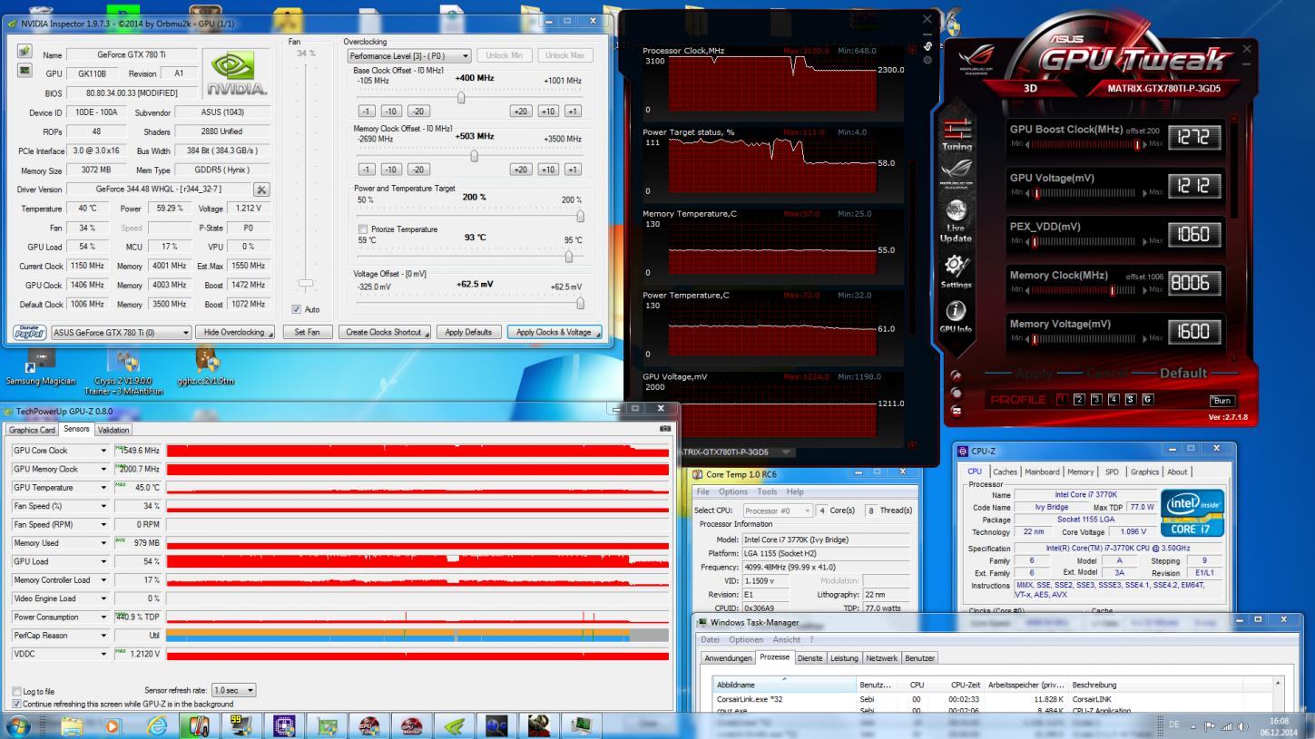Viewport: 1315px width, 739px height.
Task: Open the GPU Memory Clock sensor dropdown
Action: [103, 469]
